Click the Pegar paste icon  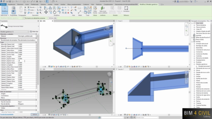[21, 10]
